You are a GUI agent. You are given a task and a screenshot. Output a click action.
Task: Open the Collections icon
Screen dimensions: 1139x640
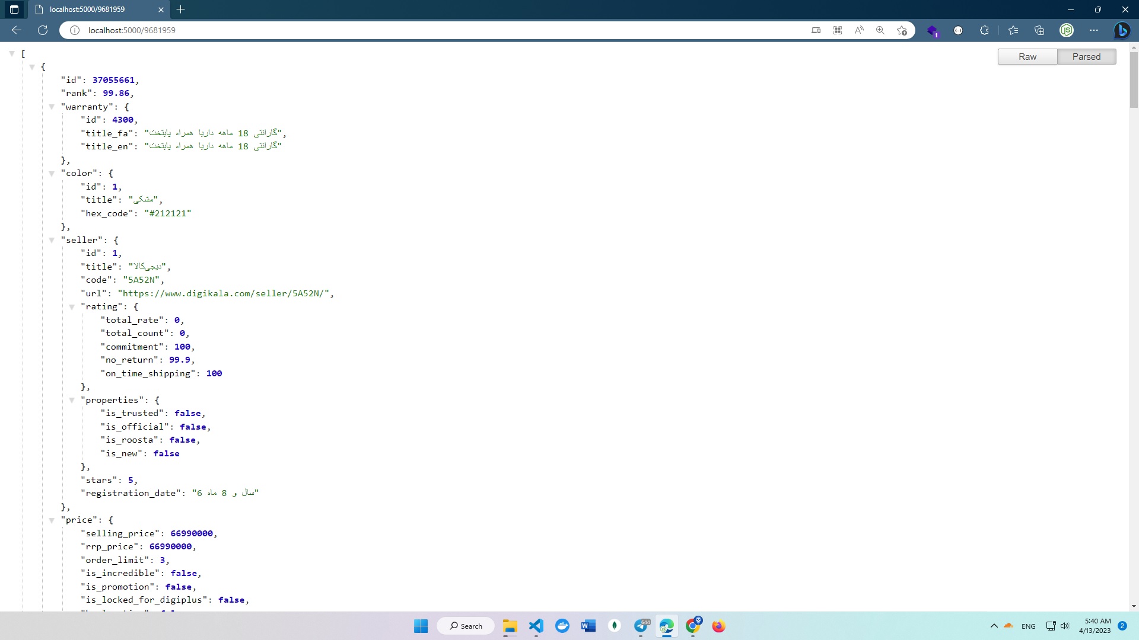(x=1039, y=30)
